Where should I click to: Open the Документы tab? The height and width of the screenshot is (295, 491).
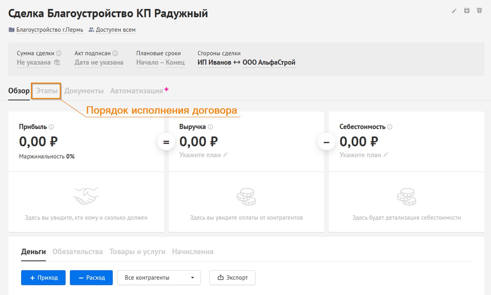[x=84, y=91]
